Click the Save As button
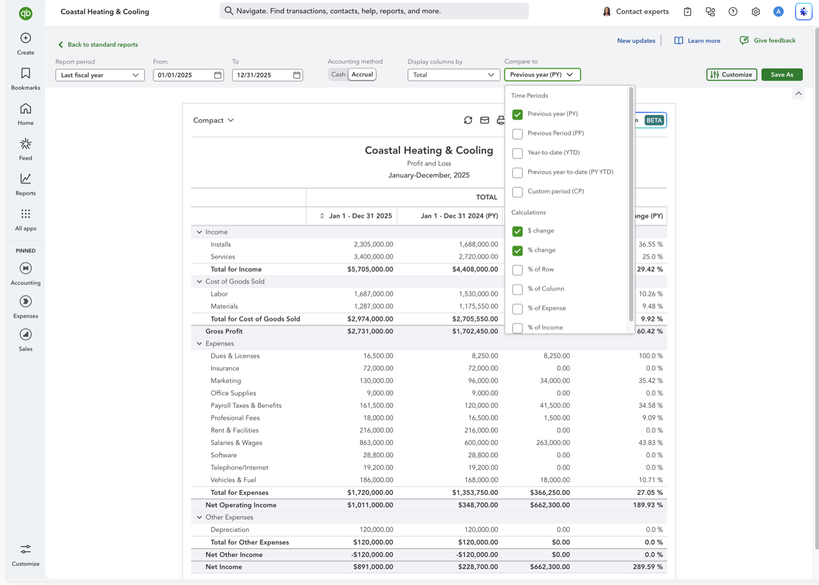The image size is (819, 585). [782, 75]
